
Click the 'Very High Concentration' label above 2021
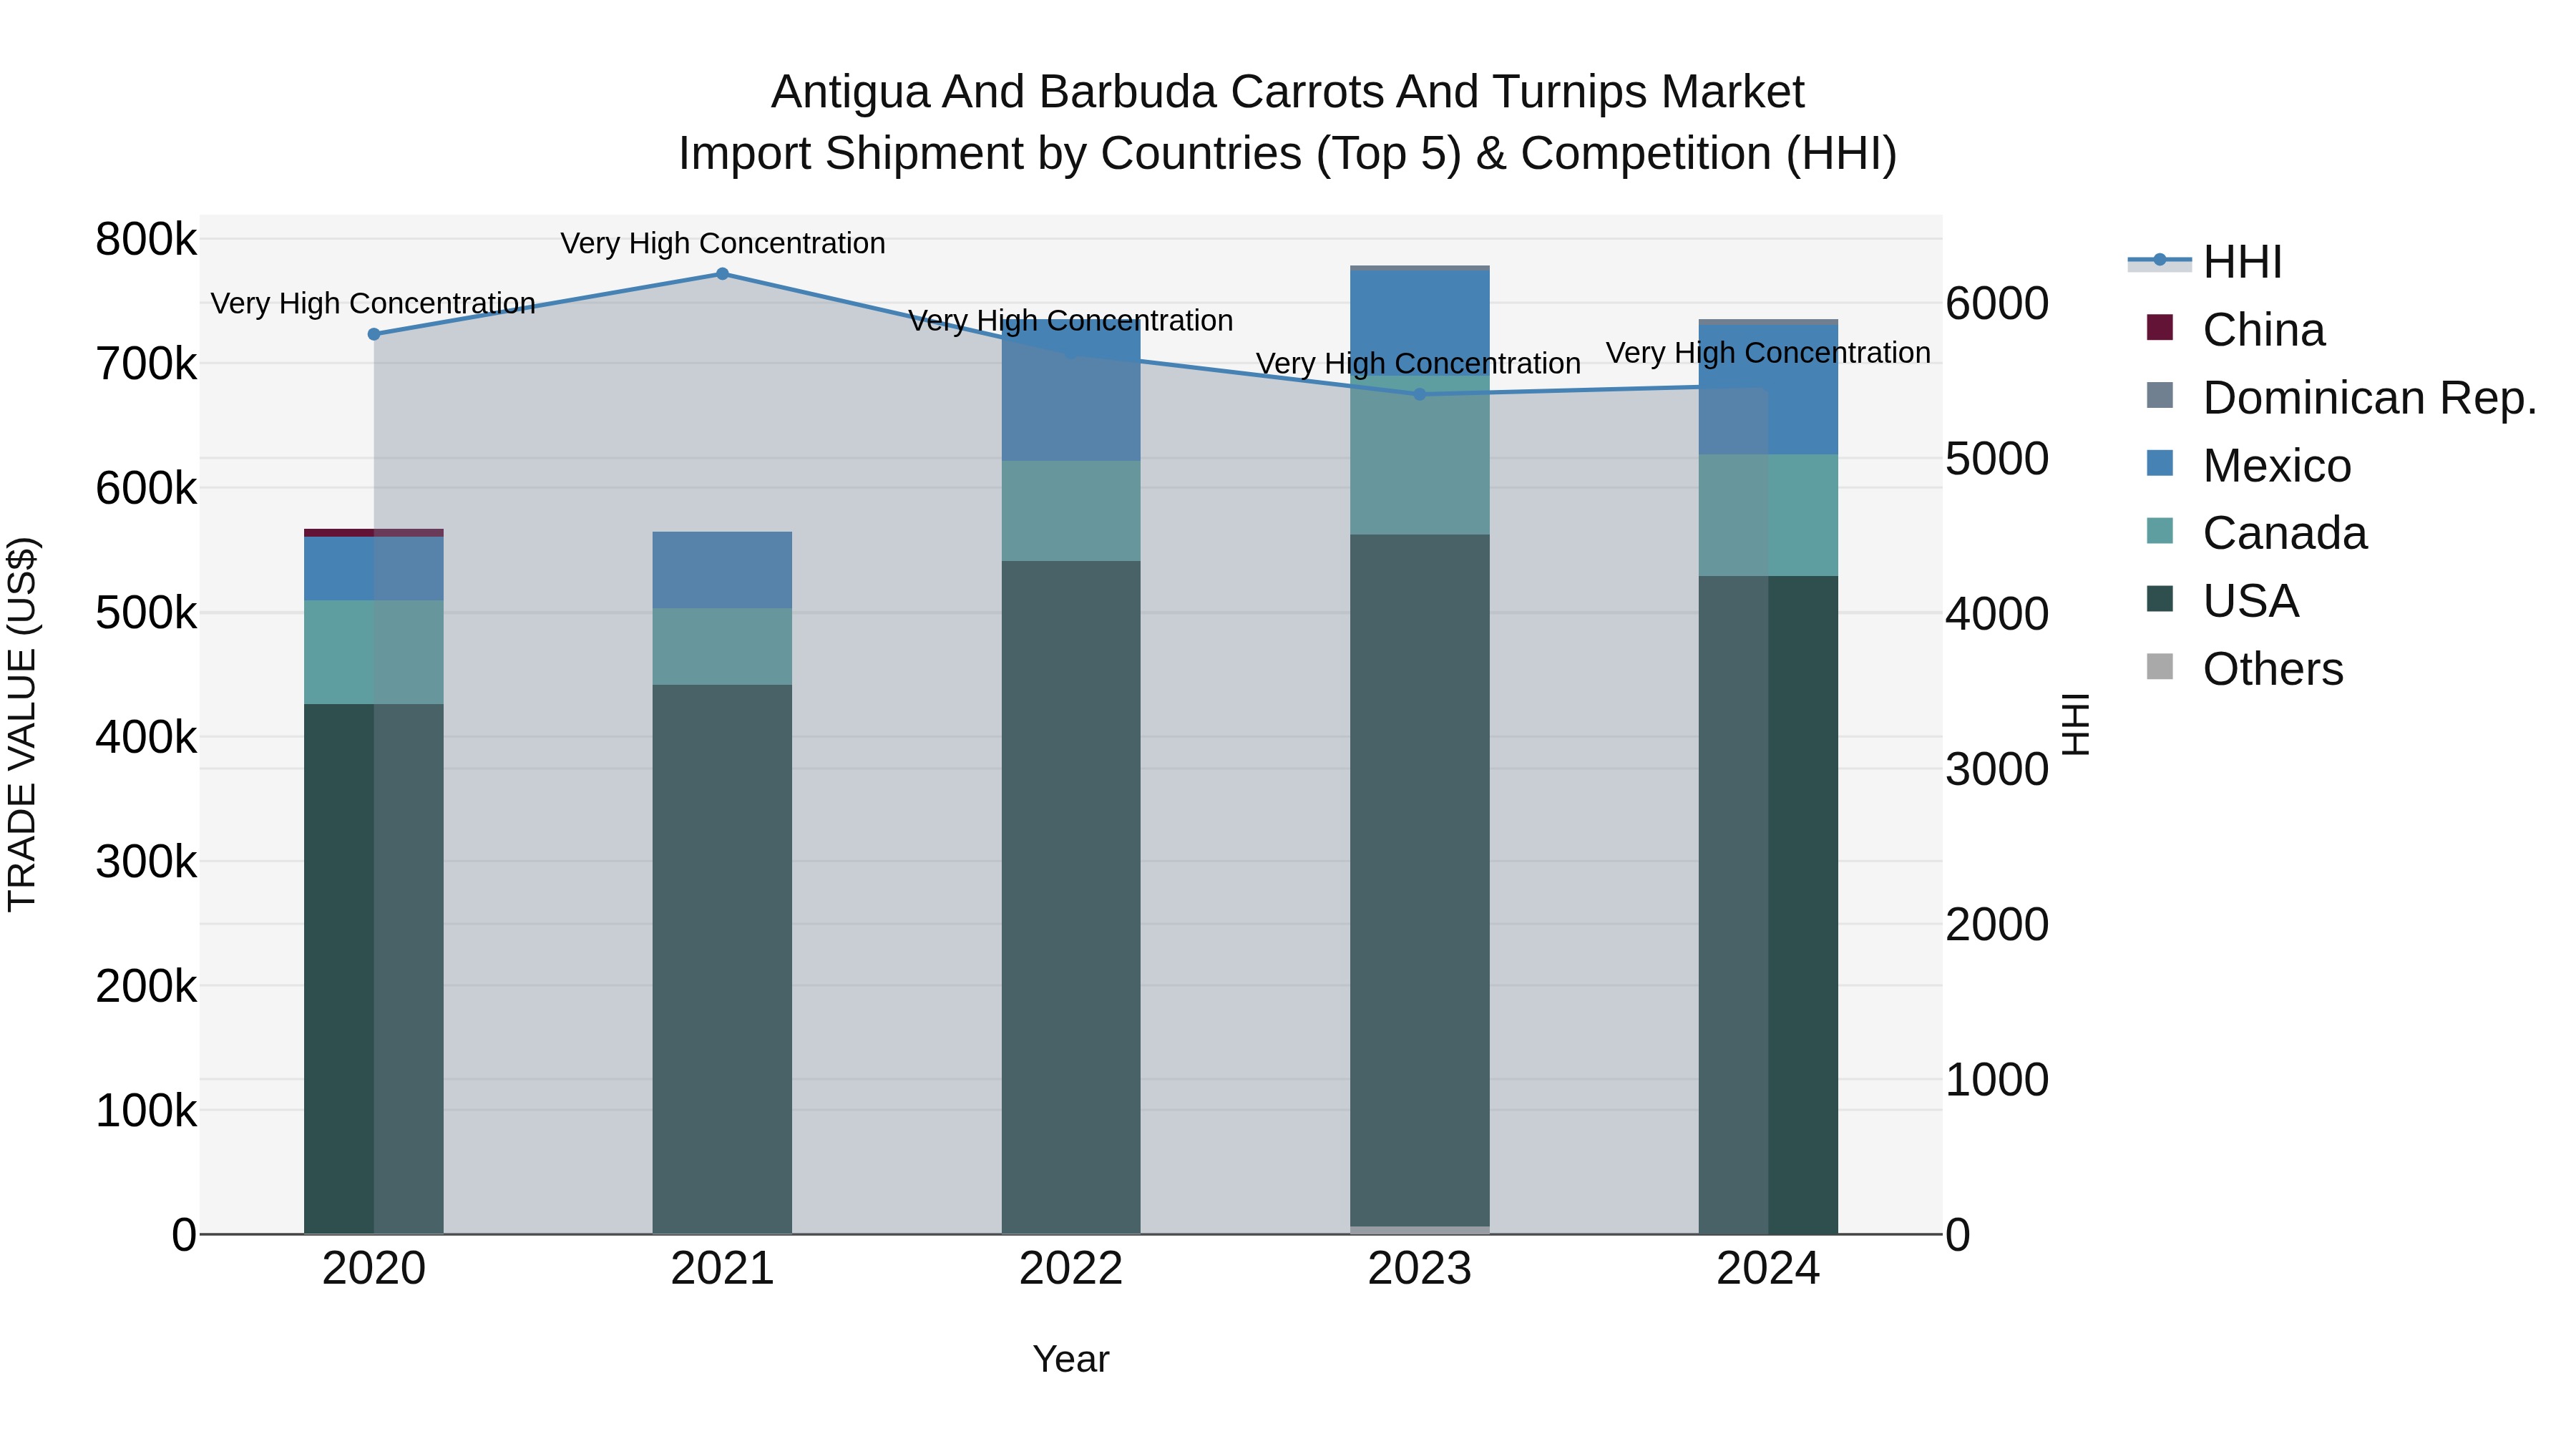722,243
